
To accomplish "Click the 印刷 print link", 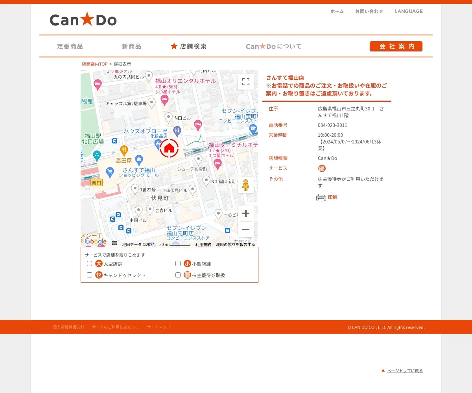I will tap(332, 197).
